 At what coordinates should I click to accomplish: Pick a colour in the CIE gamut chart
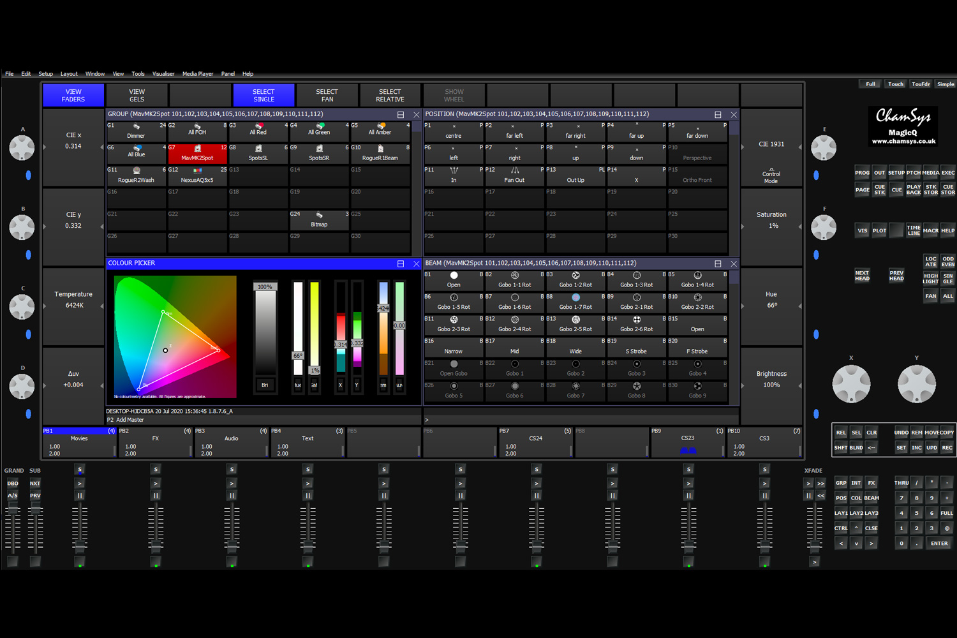(x=175, y=337)
